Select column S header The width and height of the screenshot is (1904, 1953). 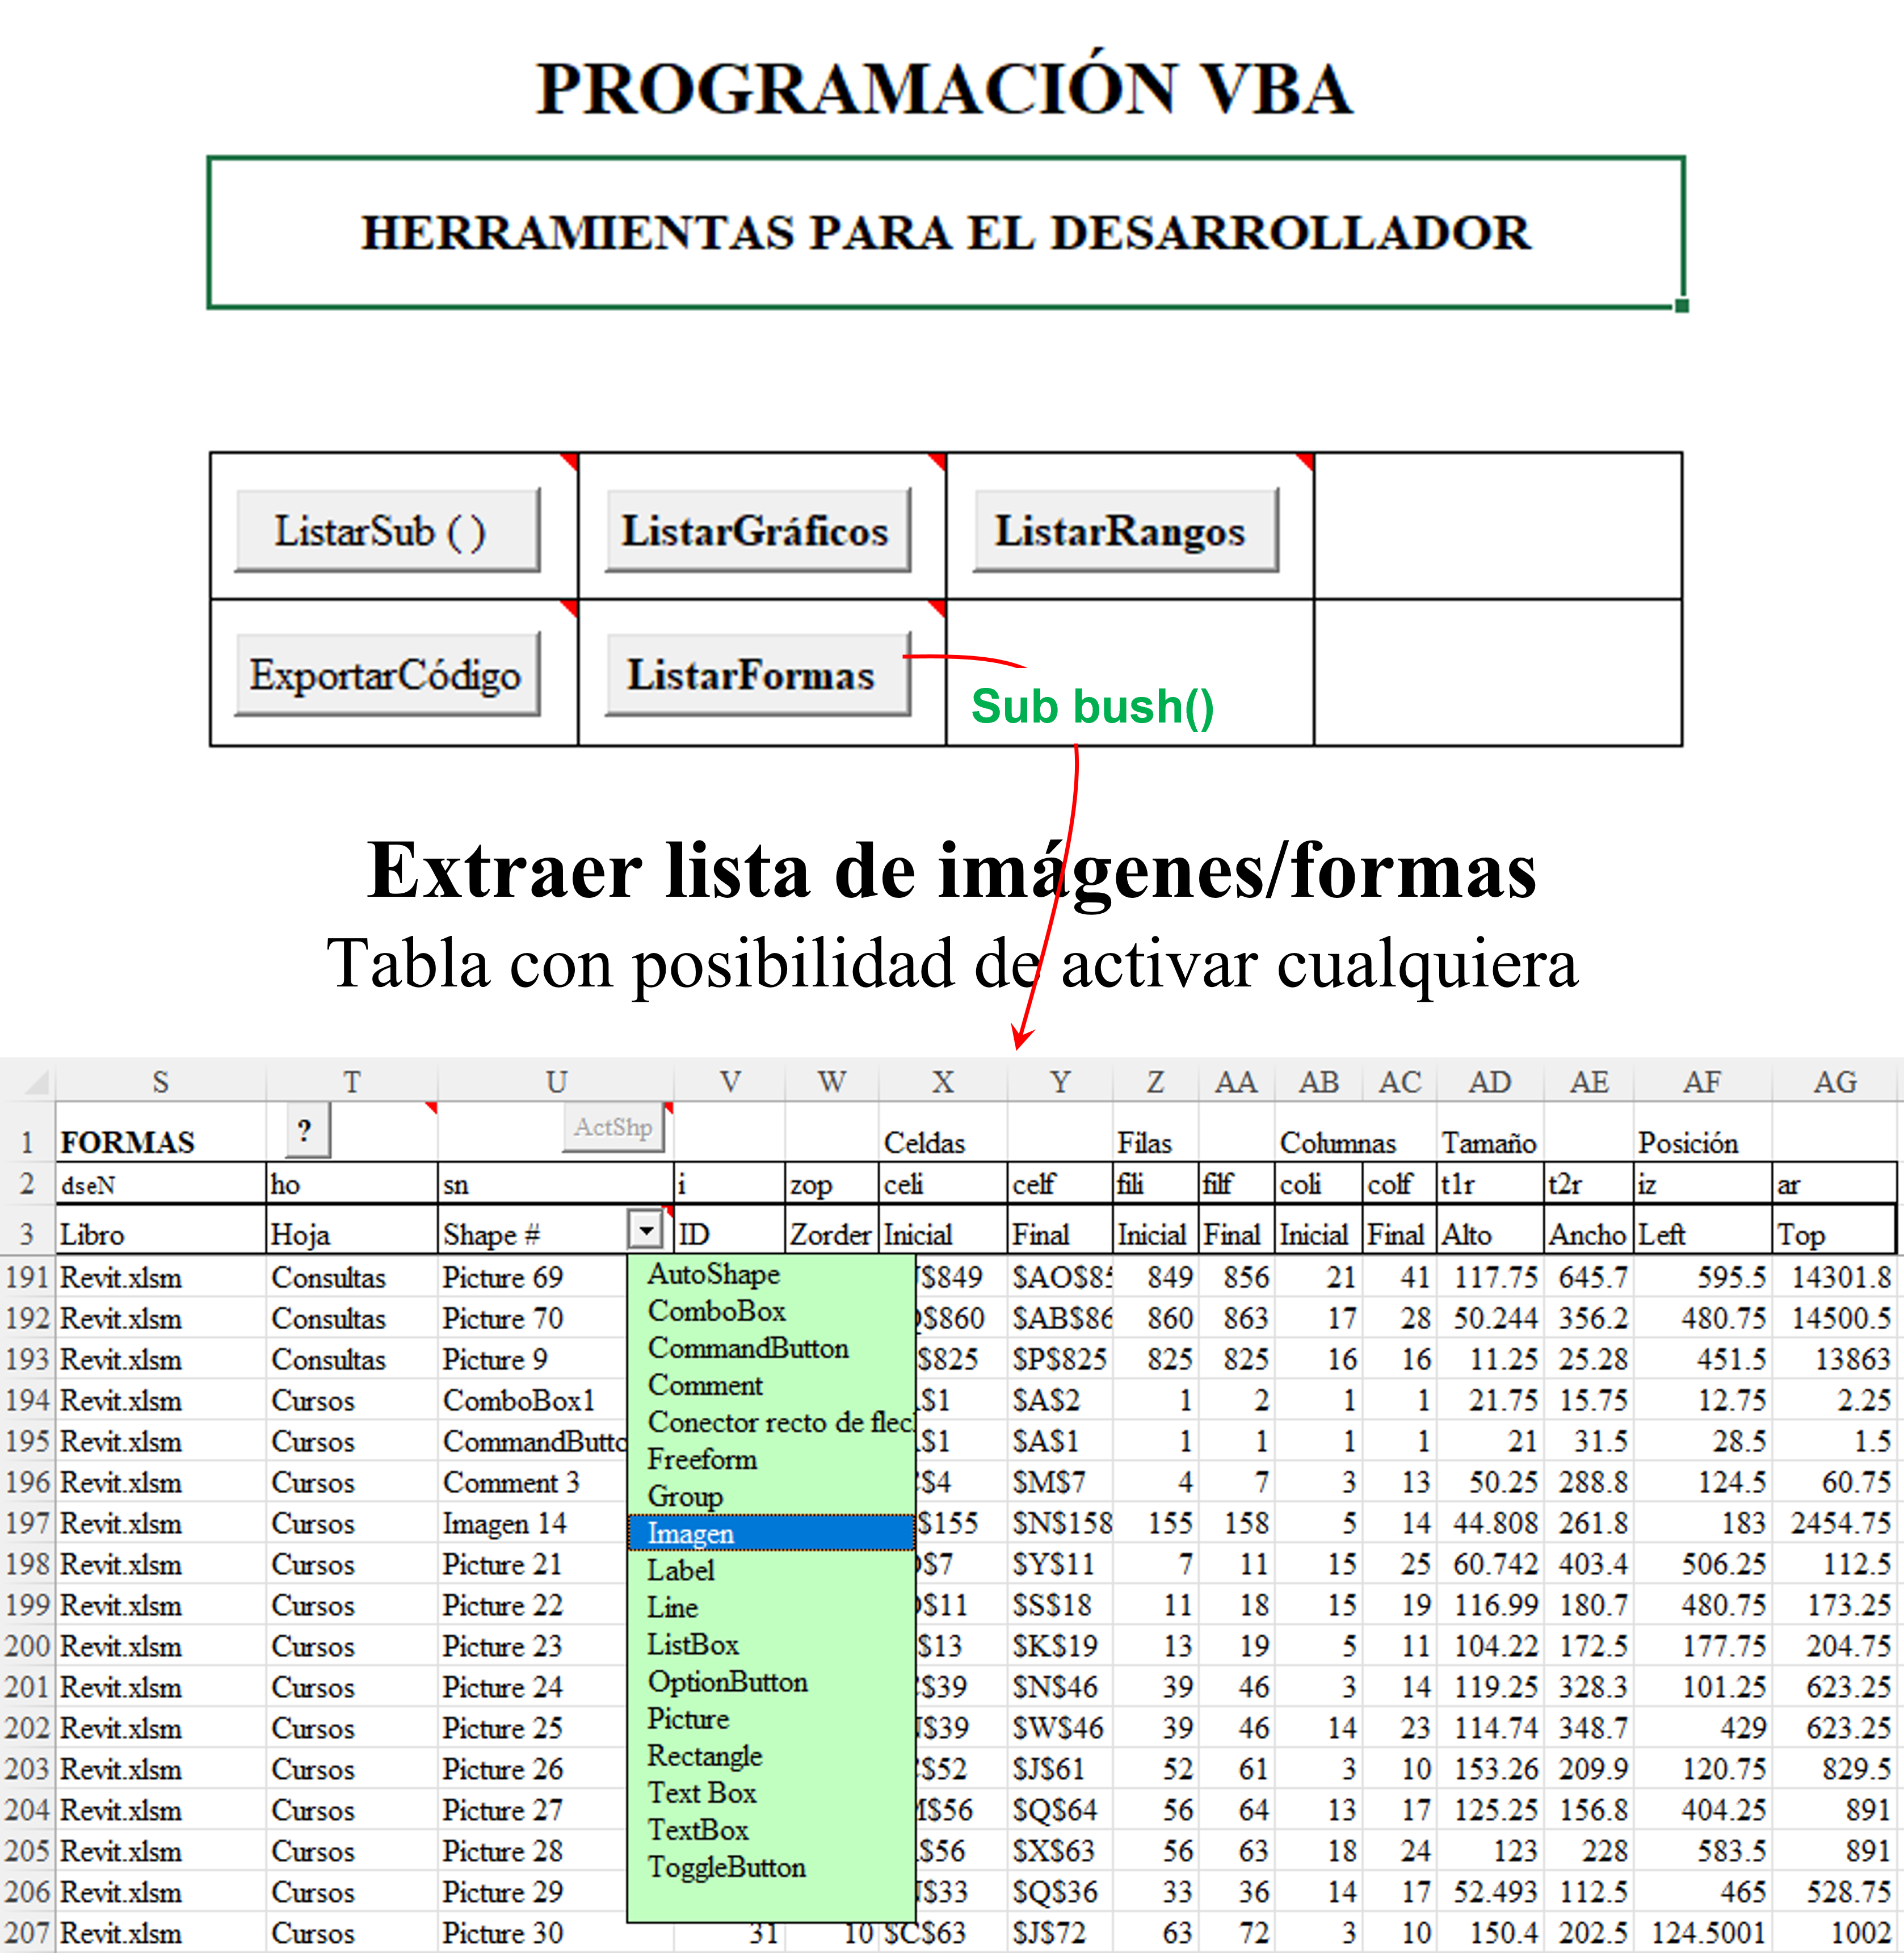160,1081
